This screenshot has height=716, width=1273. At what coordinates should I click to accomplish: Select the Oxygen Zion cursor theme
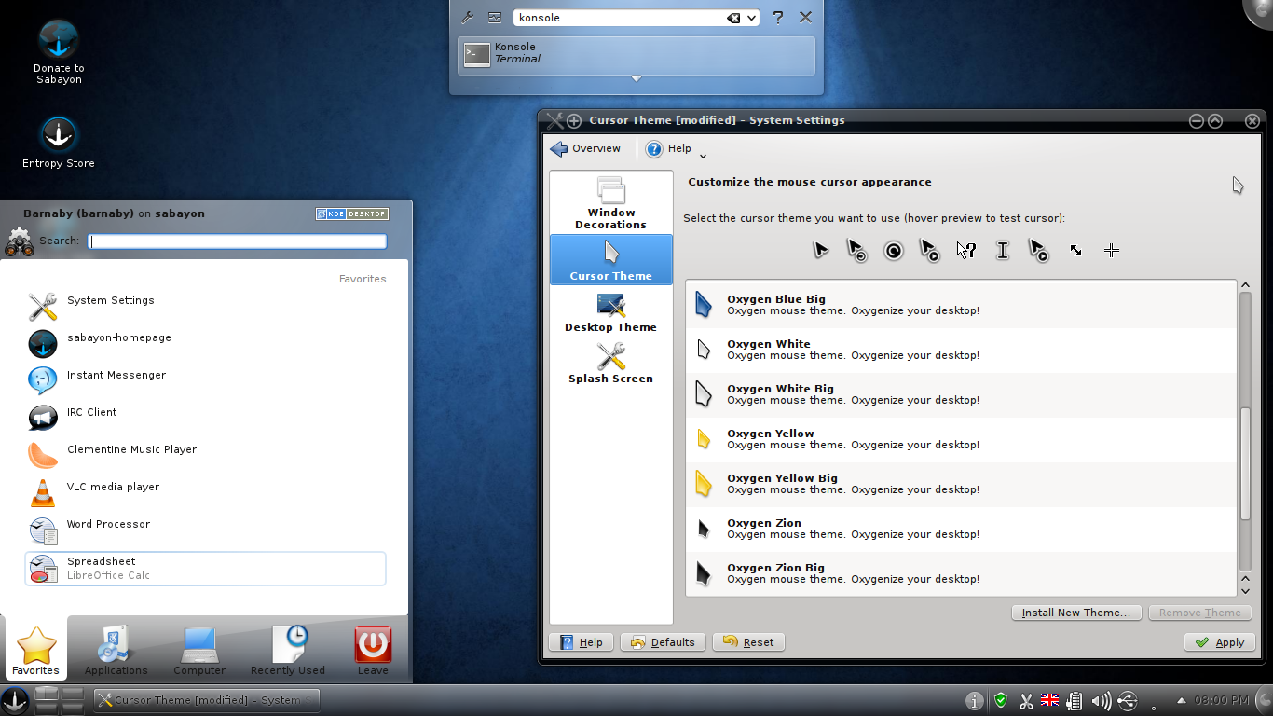961,529
